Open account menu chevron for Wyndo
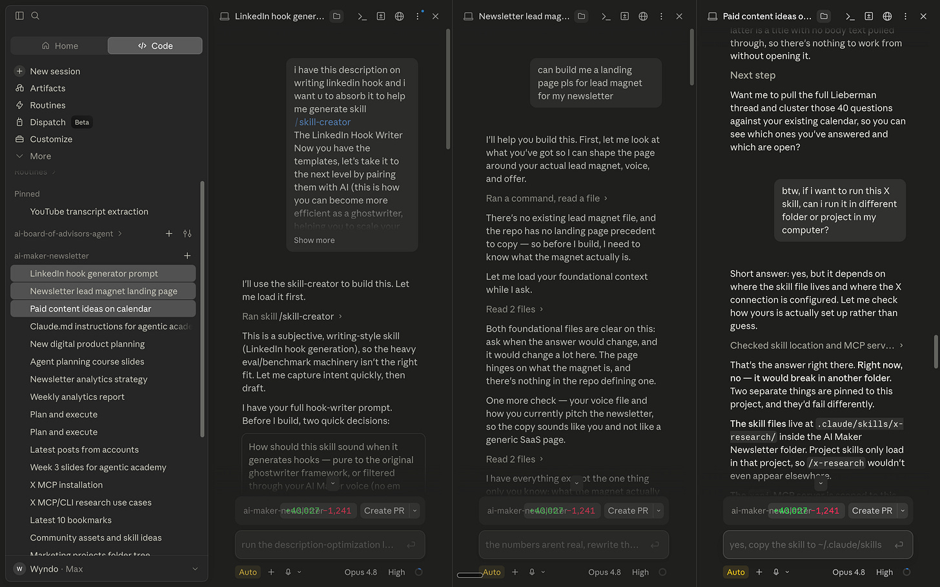940x587 pixels. (195, 569)
